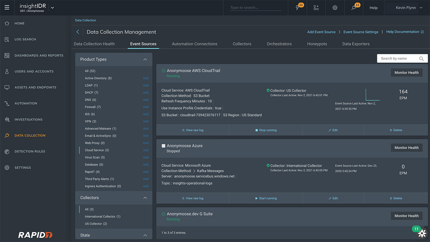Delete the AWS CloudTrail event source
This screenshot has width=430, height=242.
(x=396, y=130)
